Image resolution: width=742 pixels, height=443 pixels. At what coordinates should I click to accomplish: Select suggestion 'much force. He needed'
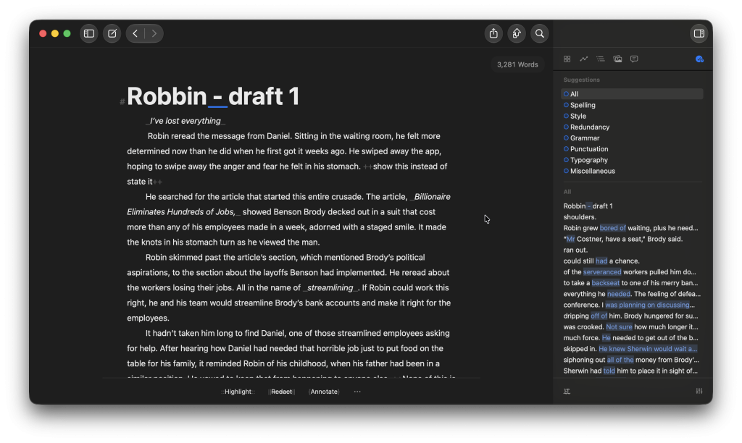(632, 337)
